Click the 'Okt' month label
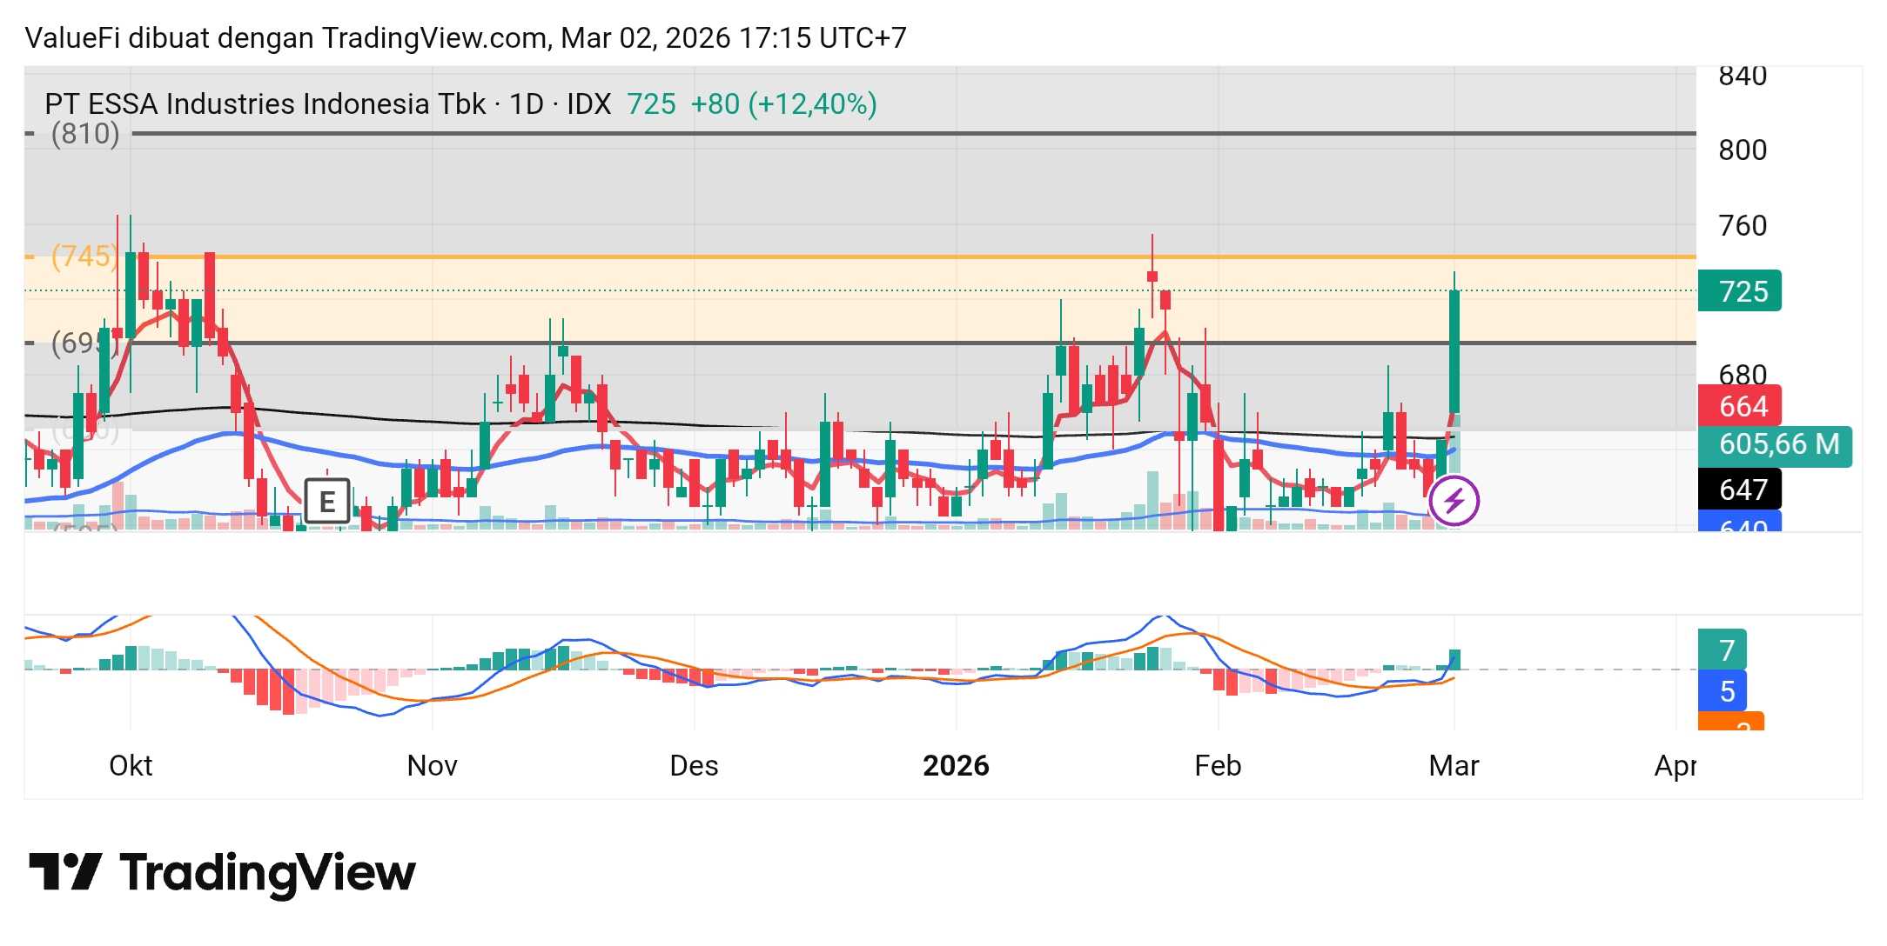Screen dimensions: 1887x946 (x=131, y=766)
